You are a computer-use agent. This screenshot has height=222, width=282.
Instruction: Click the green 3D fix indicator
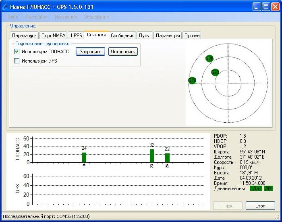coord(268,188)
